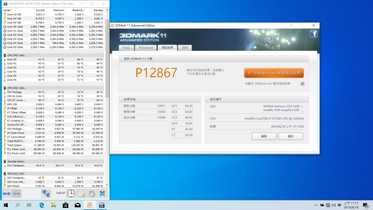Click GT4 36.83 result value

tap(189, 123)
